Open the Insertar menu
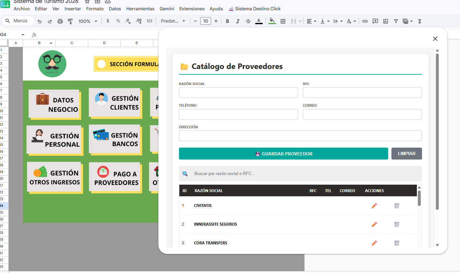The width and height of the screenshot is (460, 273). [72, 9]
